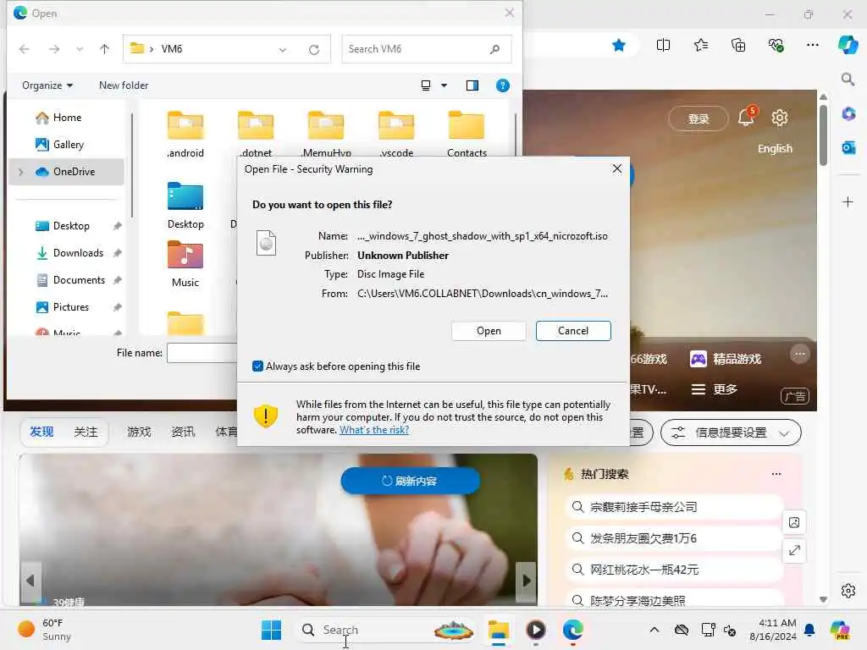Click Open in the Security Warning dialog
This screenshot has height=650, width=867.
pyautogui.click(x=489, y=331)
